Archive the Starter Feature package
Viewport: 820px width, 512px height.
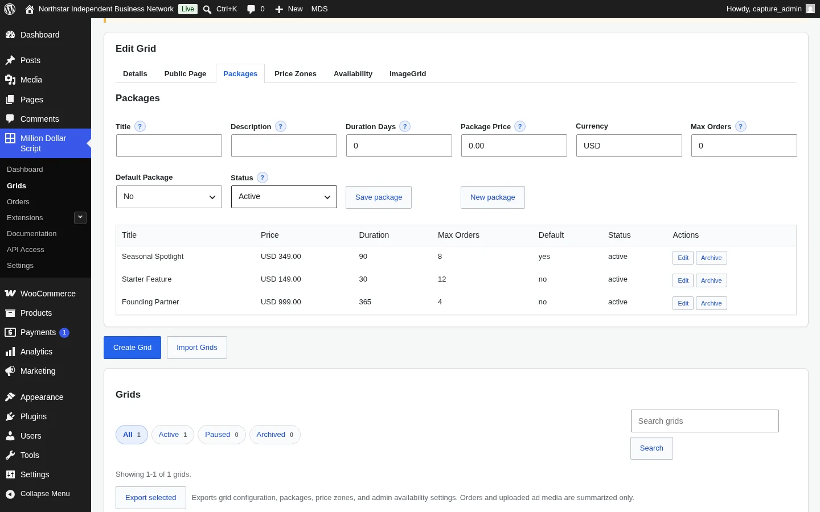pyautogui.click(x=711, y=280)
